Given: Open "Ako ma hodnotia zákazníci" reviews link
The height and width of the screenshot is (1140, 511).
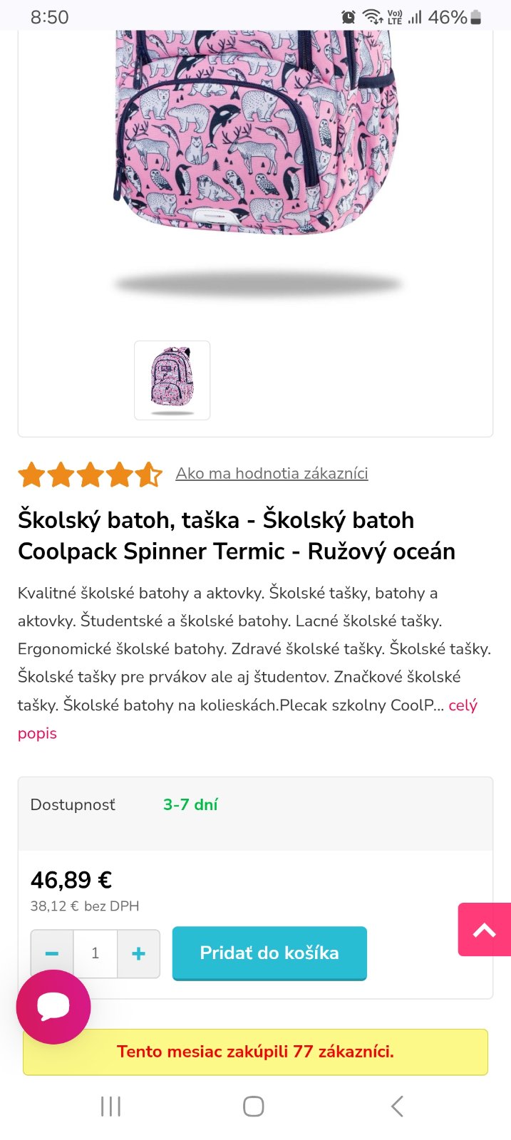Looking at the screenshot, I should [x=272, y=473].
